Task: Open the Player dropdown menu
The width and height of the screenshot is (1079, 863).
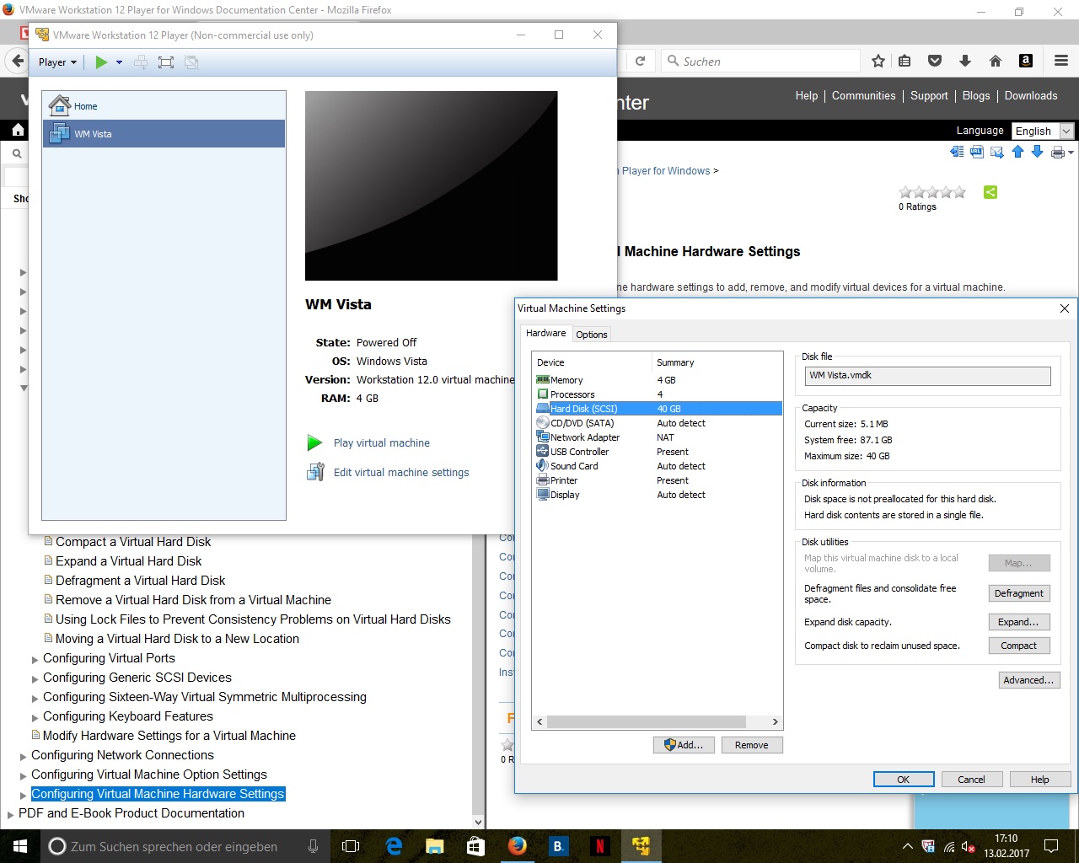Action: coord(57,62)
